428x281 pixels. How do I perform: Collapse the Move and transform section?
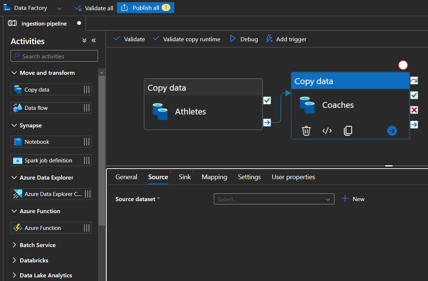click(x=15, y=73)
